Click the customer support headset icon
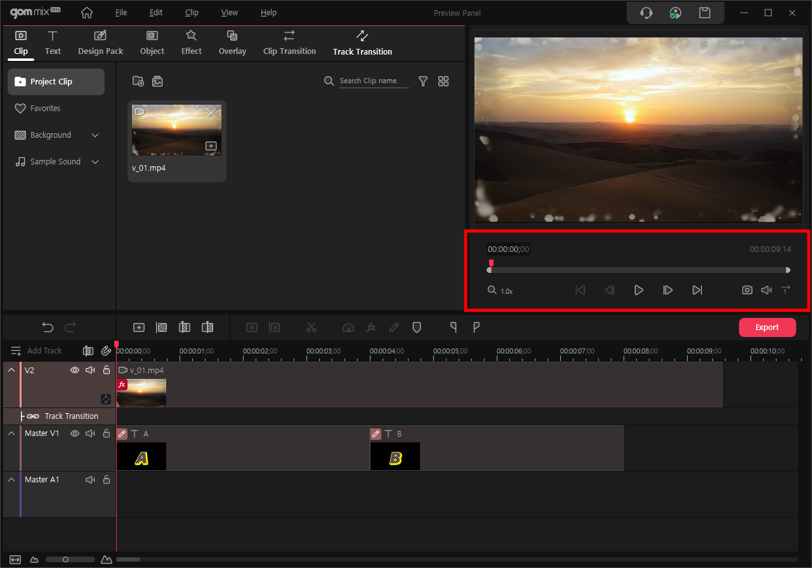The width and height of the screenshot is (812, 568). [x=646, y=13]
